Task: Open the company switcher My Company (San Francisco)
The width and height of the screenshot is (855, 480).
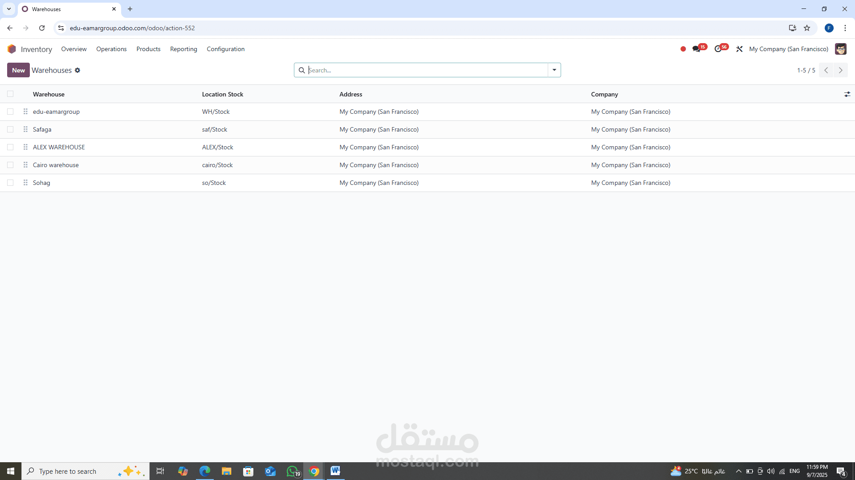Action: pos(789,49)
